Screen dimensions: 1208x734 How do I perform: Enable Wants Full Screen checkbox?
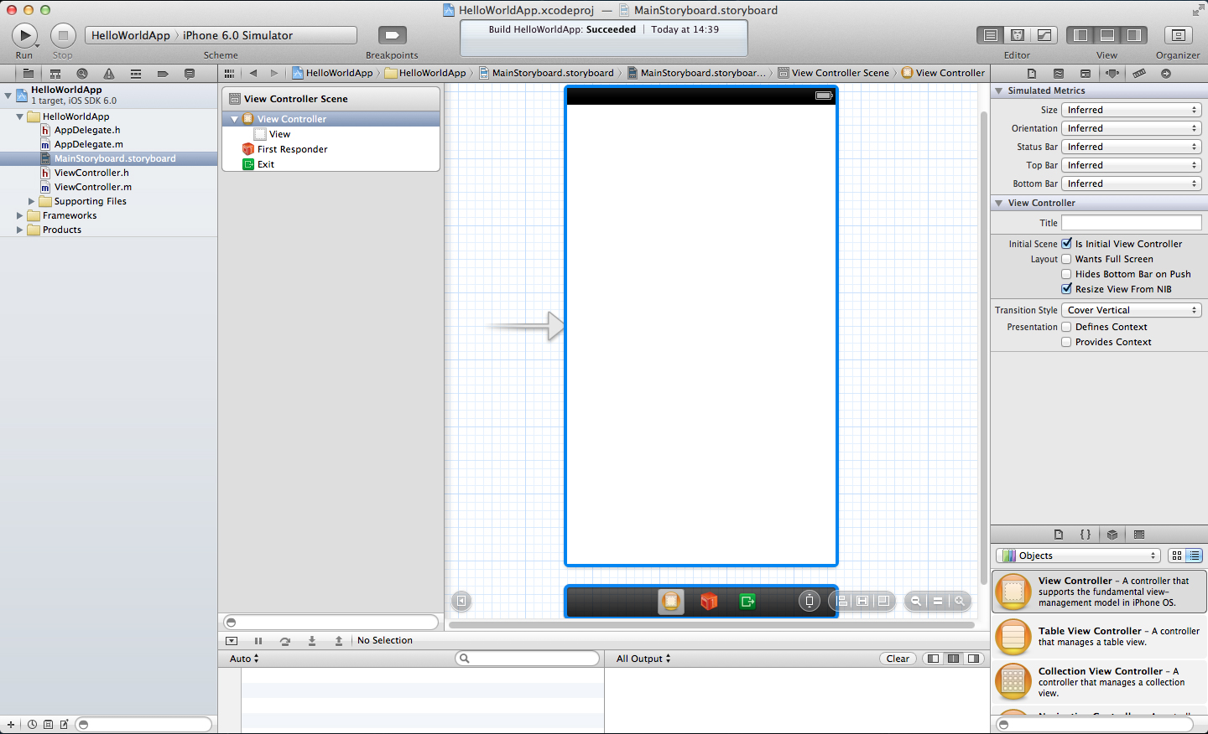[x=1066, y=258]
